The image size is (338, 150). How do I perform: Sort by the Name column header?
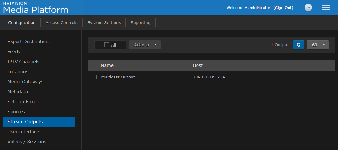pos(107,65)
